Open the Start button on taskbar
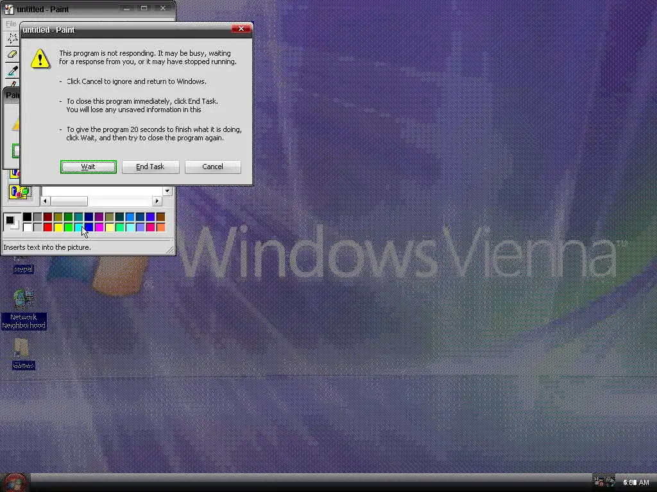This screenshot has width=657, height=492. (16, 482)
